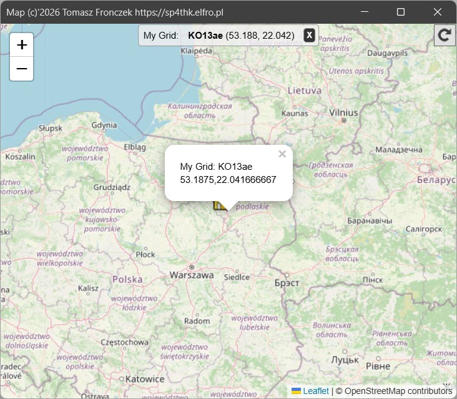The height and width of the screenshot is (399, 457).
Task: Select the bold KO13ae locator text
Action: (x=205, y=36)
